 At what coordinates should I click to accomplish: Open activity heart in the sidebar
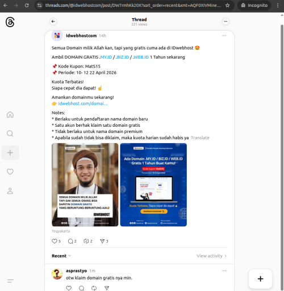(10, 172)
